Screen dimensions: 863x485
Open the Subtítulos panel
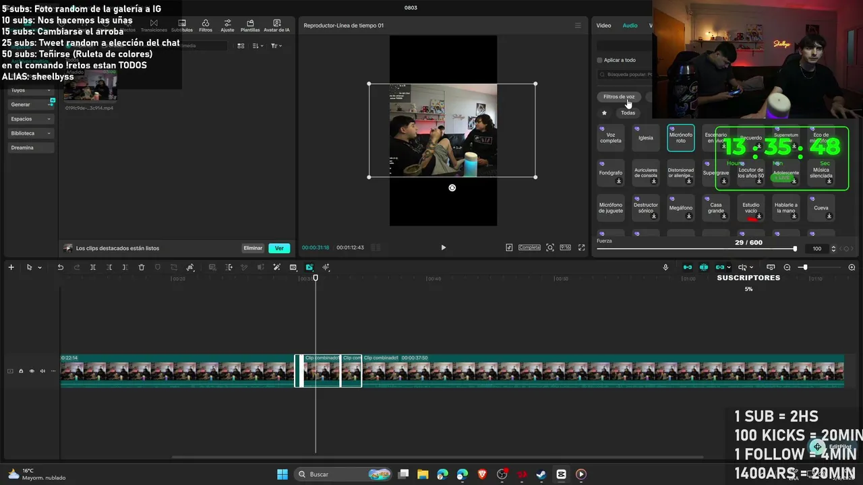(182, 26)
